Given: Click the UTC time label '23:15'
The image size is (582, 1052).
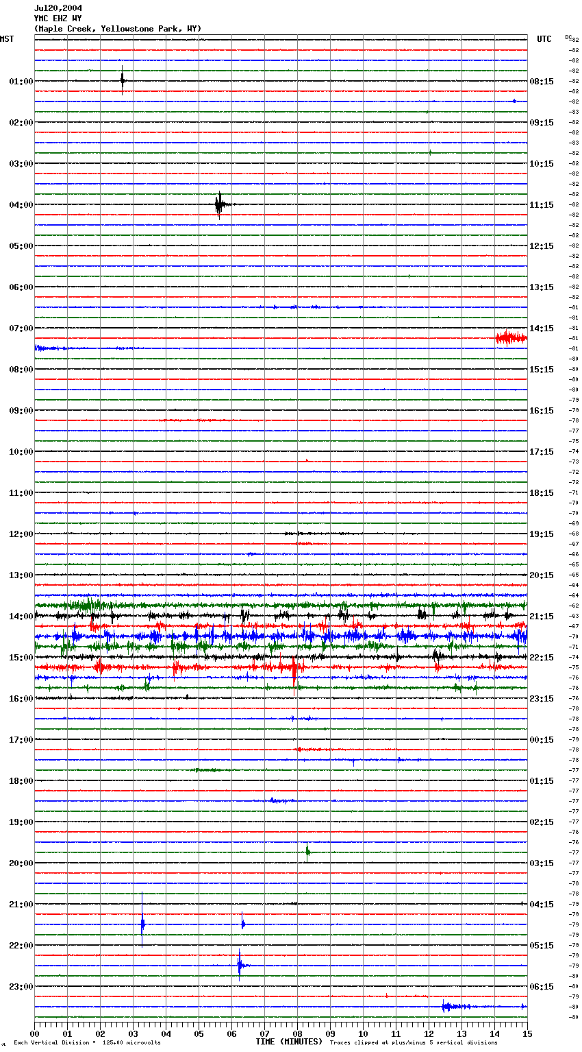Looking at the screenshot, I should (542, 699).
